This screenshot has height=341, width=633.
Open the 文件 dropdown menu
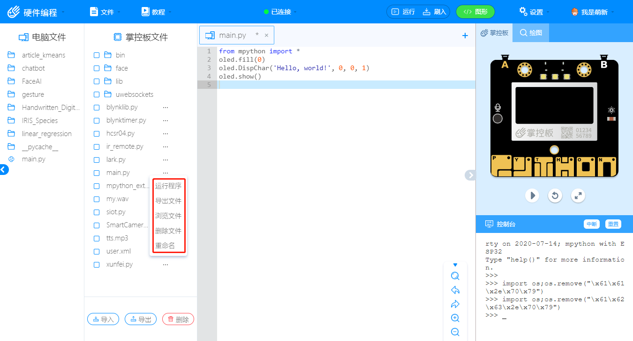click(105, 12)
